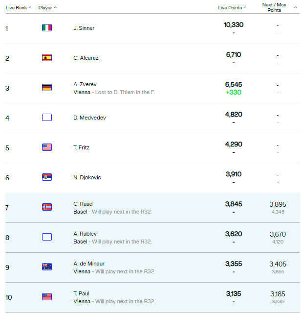Sort table by Live Points column
This screenshot has height=314, width=302.
click(x=232, y=8)
